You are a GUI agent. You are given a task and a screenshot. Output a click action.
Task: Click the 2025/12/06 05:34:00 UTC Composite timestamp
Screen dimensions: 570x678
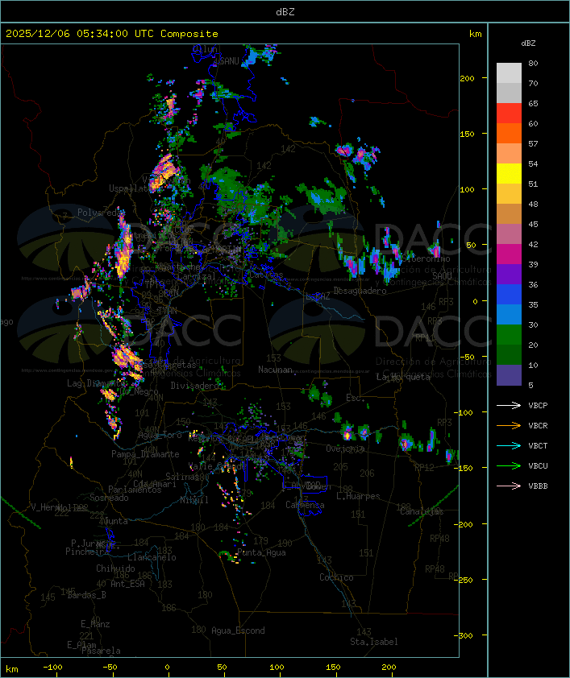tap(112, 34)
